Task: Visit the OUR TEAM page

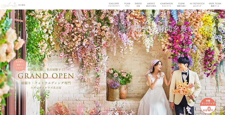Action: (215, 5)
